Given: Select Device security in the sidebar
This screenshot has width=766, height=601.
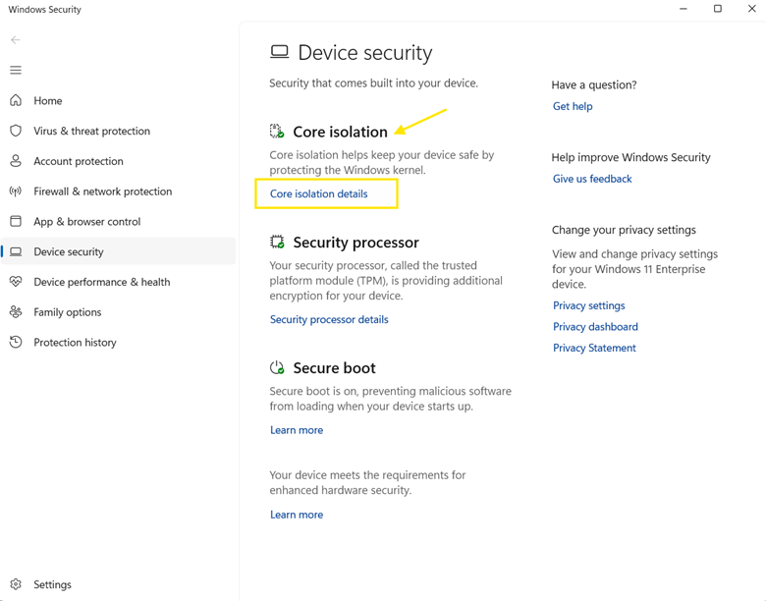Looking at the screenshot, I should (x=69, y=252).
